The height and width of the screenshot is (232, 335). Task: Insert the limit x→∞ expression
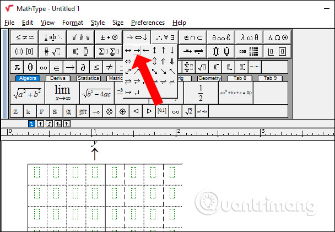point(62,93)
